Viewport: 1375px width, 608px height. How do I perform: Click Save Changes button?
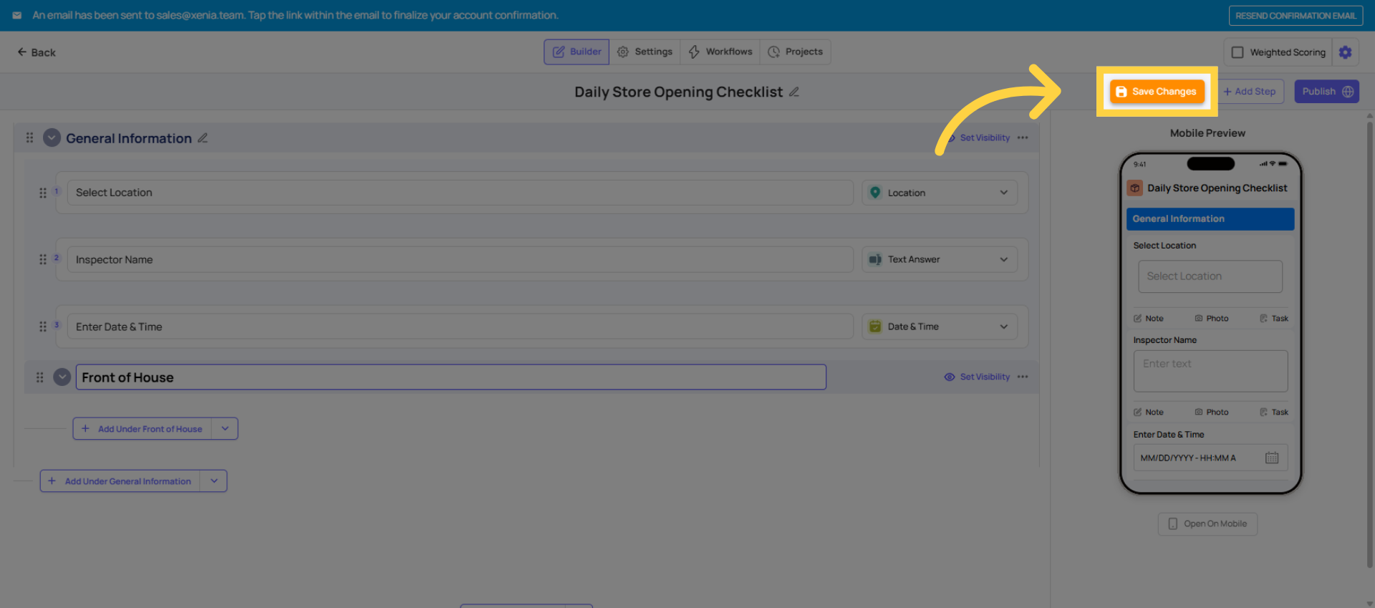tap(1157, 92)
